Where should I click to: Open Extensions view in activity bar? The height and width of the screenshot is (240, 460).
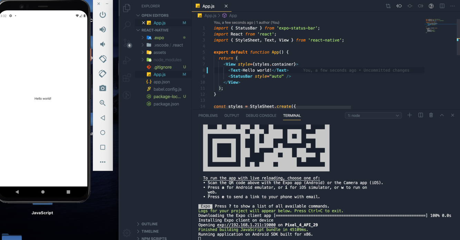[127, 78]
